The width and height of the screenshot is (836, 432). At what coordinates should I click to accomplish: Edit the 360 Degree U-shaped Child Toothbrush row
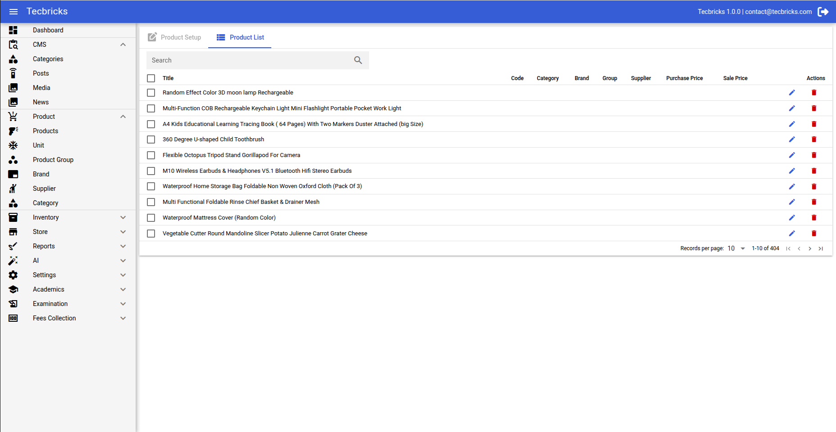click(x=792, y=139)
